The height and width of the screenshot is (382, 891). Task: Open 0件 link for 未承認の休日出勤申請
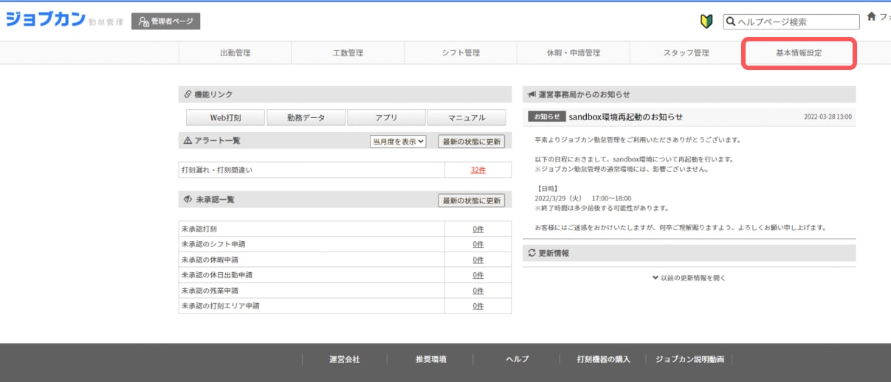[x=478, y=275]
